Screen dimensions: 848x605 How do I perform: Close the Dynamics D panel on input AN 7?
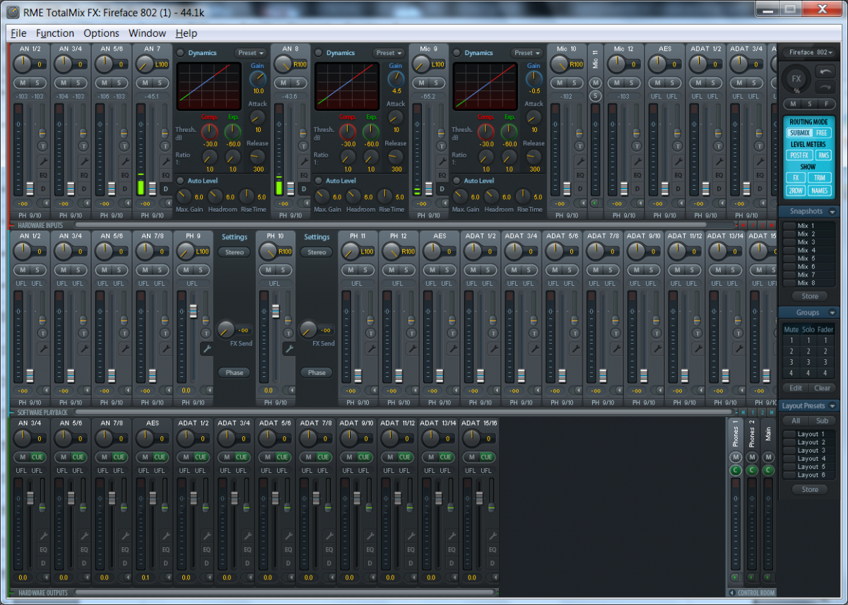pyautogui.click(x=167, y=188)
